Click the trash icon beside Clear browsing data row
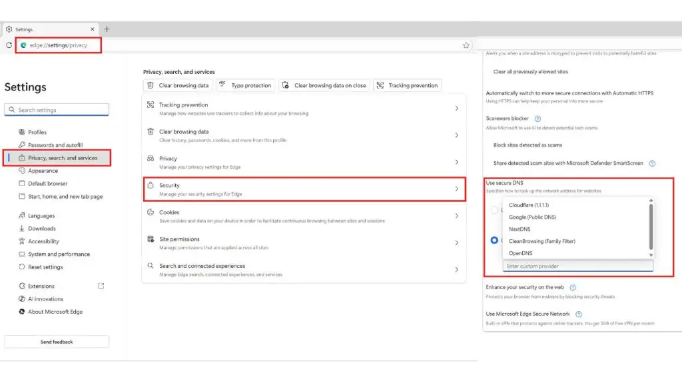 coord(151,131)
